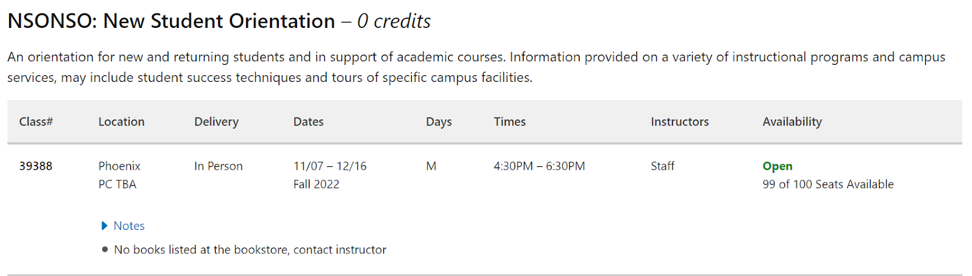Expand the Notes section link
This screenshot has width=972, height=276.
coord(129,226)
